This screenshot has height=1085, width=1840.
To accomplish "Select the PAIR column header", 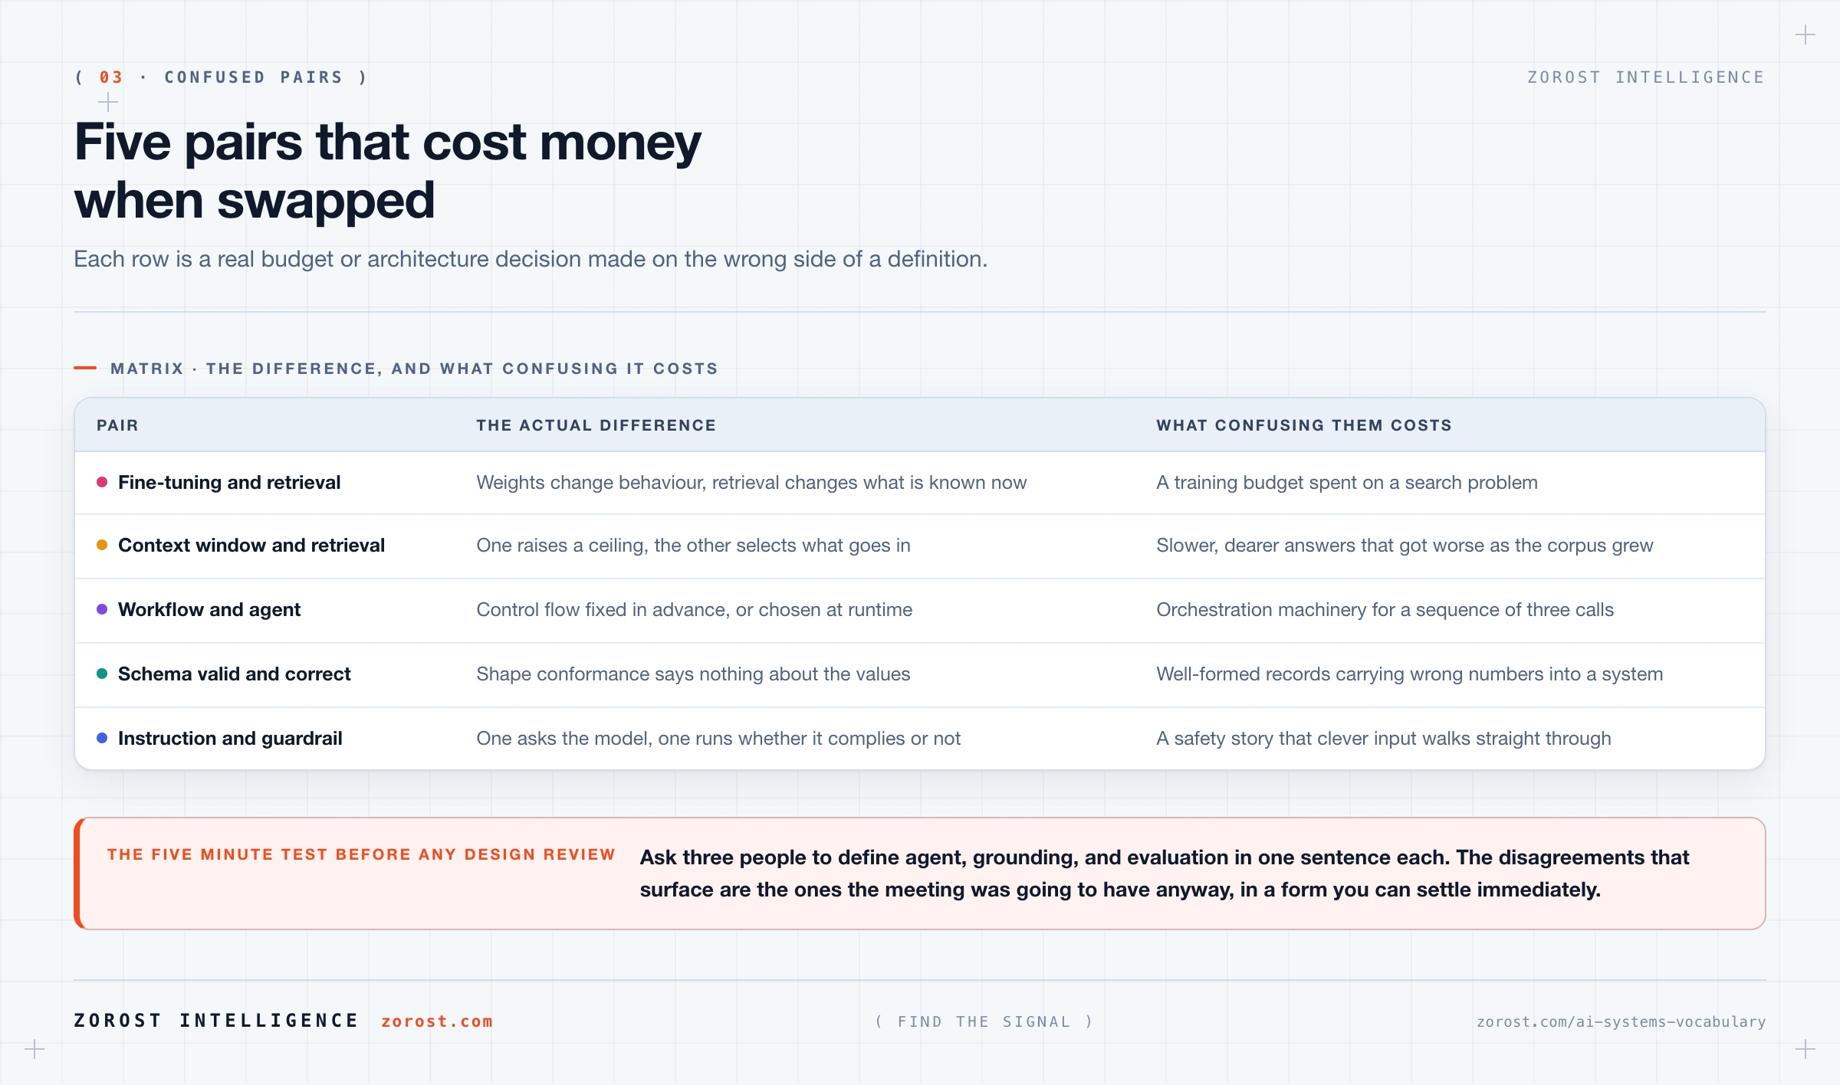I will pos(117,425).
